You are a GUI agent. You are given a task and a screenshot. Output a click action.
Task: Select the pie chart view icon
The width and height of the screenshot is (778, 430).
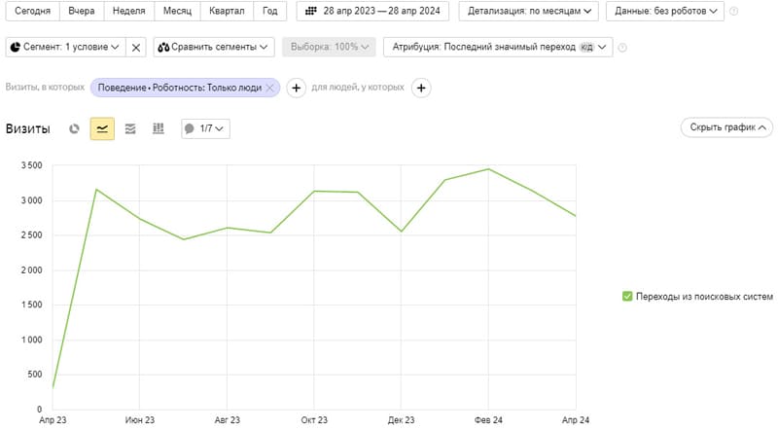[75, 129]
